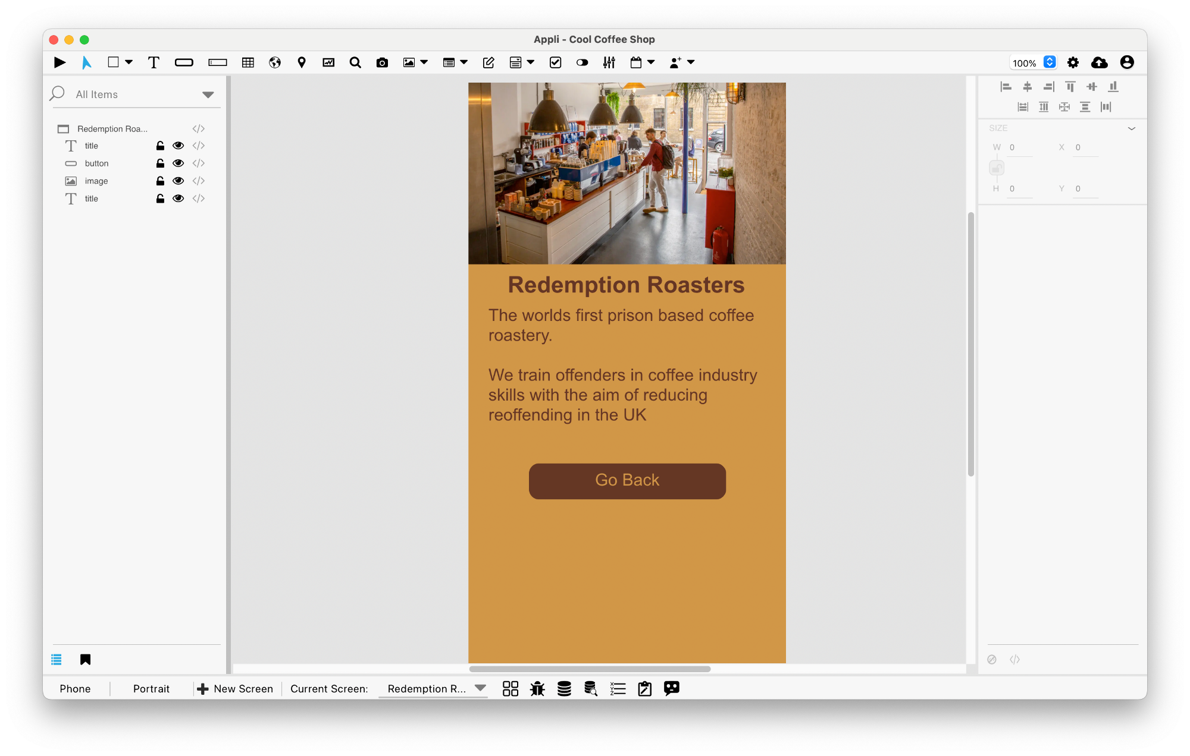
Task: Click the distribute vertically icon
Action: 1085,107
